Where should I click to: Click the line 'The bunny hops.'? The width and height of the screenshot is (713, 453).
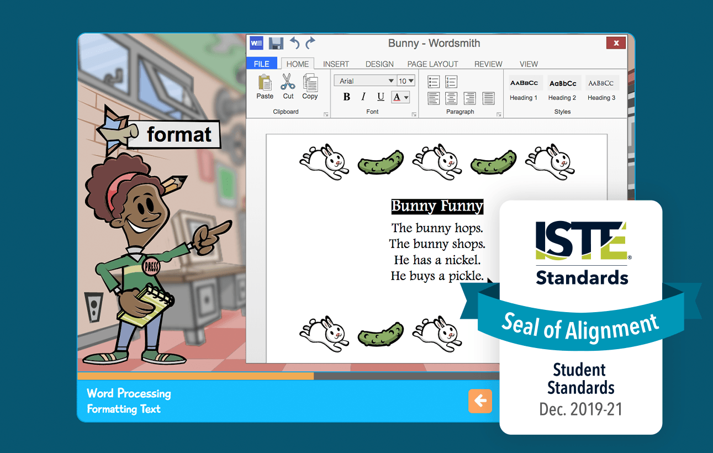point(437,228)
